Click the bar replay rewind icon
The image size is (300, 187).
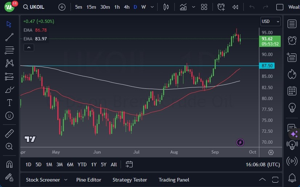pyautogui.click(x=235, y=7)
